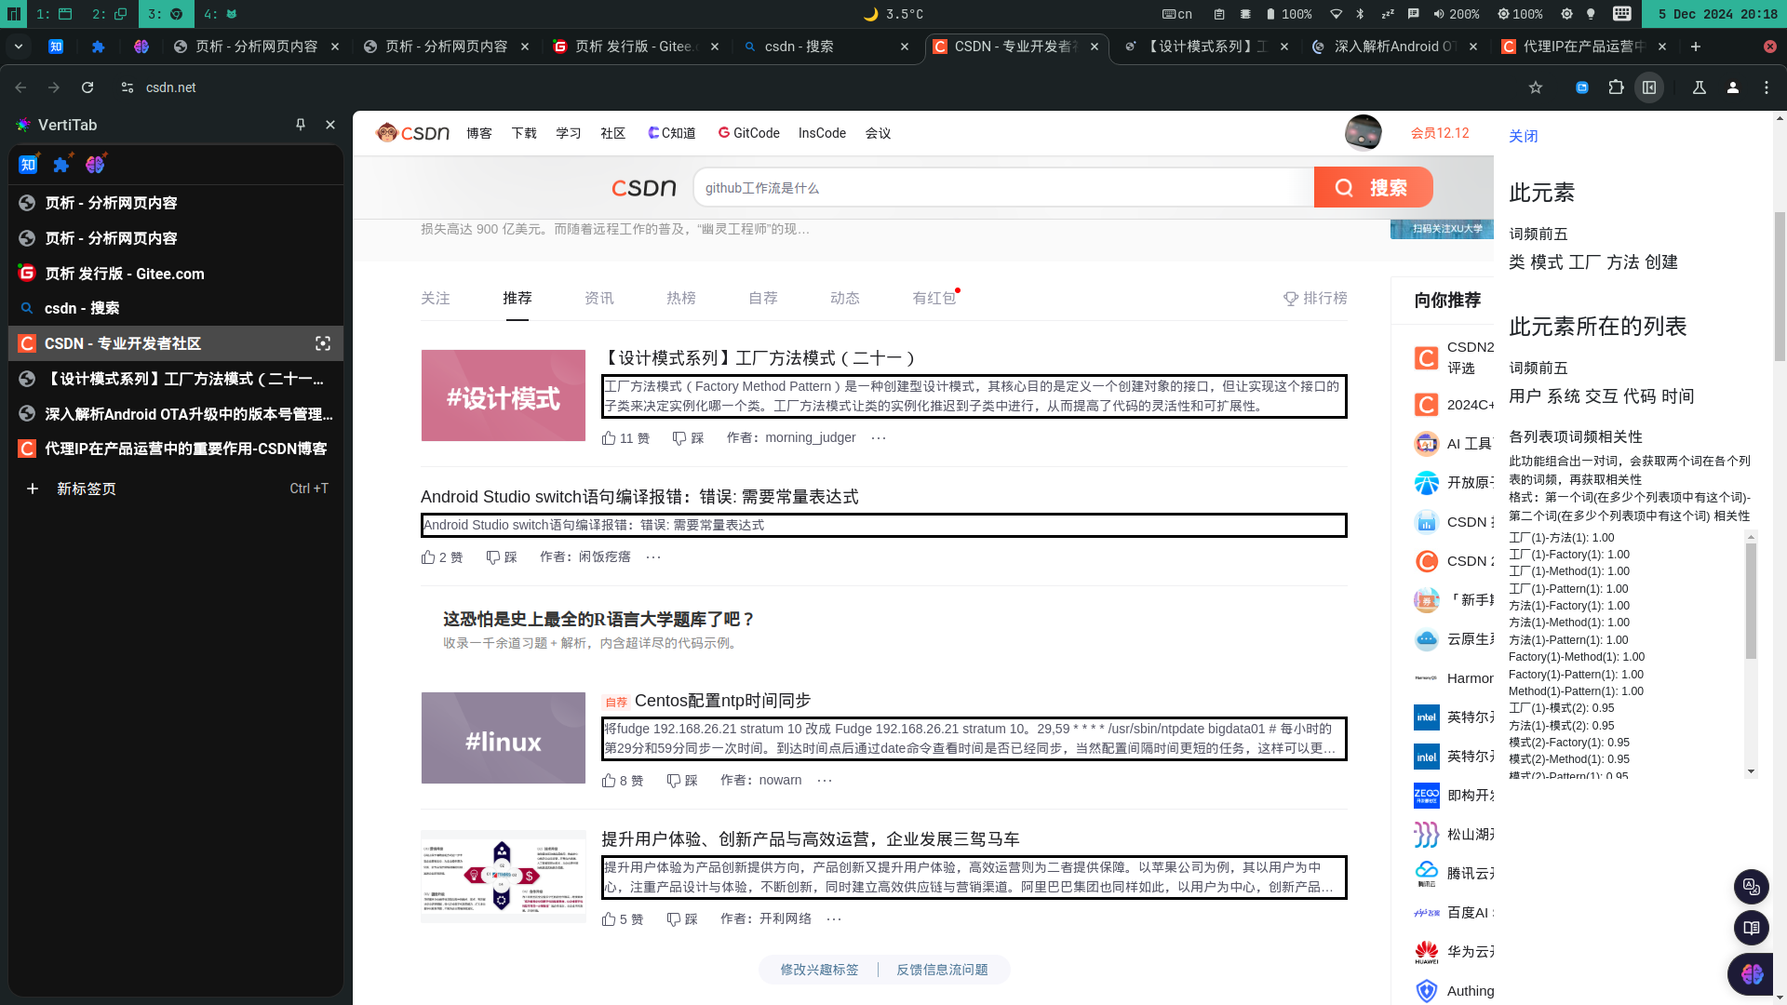
Task: Open the browser extensions puzzle icon
Action: click(1616, 87)
